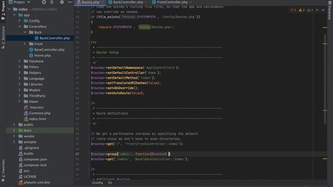This screenshot has width=333, height=187.
Task: Expand the Helpers folder
Action: click(x=20, y=73)
